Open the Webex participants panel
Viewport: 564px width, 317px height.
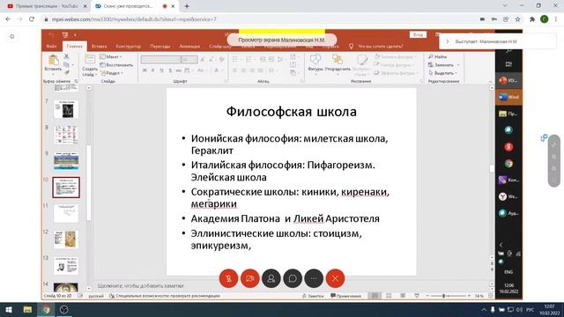(x=271, y=278)
